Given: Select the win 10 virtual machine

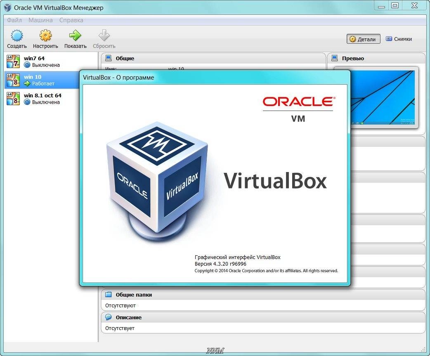Looking at the screenshot, I should (42, 80).
